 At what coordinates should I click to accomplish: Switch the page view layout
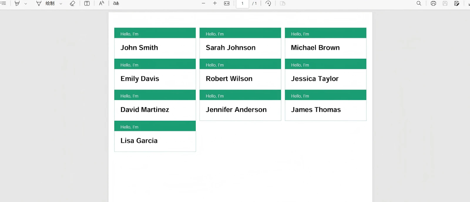tap(283, 4)
